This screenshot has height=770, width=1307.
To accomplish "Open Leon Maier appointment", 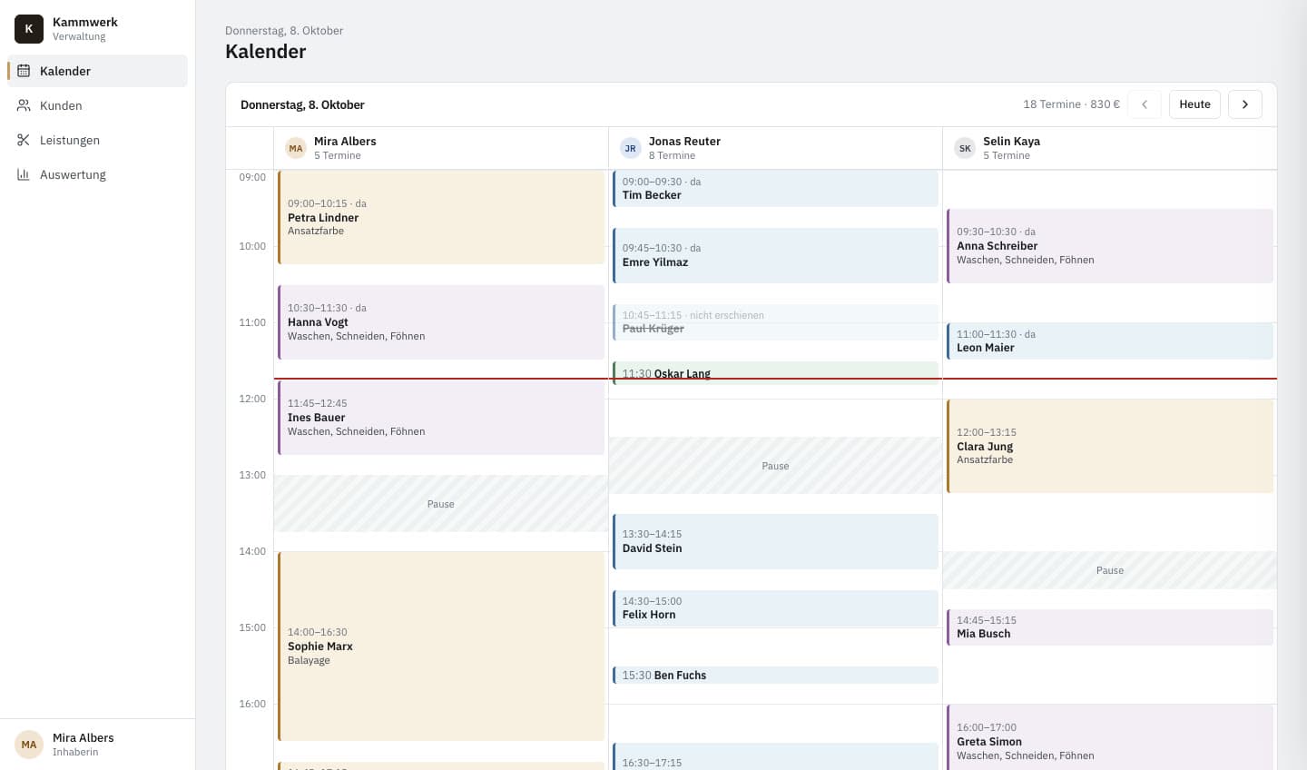I will [x=1110, y=341].
